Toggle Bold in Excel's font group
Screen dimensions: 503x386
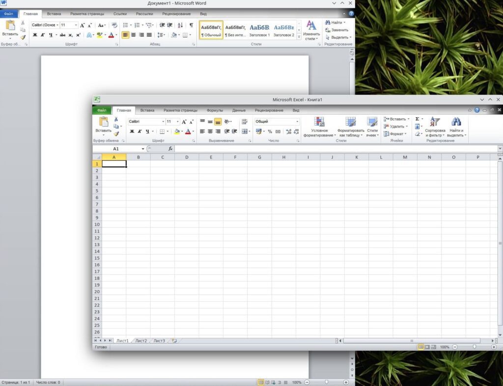[x=132, y=131]
